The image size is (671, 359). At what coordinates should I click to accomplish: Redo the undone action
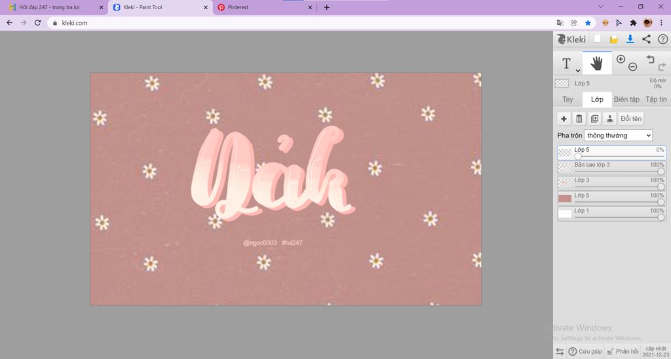tap(662, 67)
